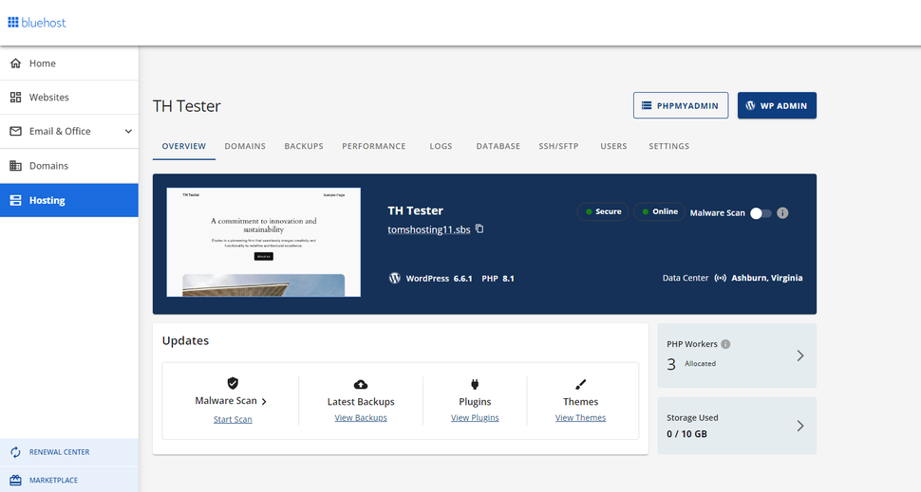Click the Email & Office envelope icon
921x492 pixels.
point(16,132)
